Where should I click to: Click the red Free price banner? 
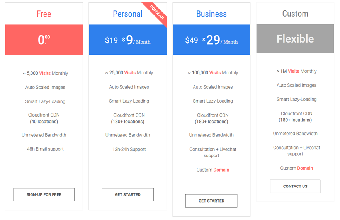coord(44,40)
